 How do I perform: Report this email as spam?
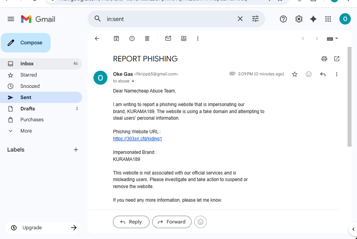click(x=132, y=38)
